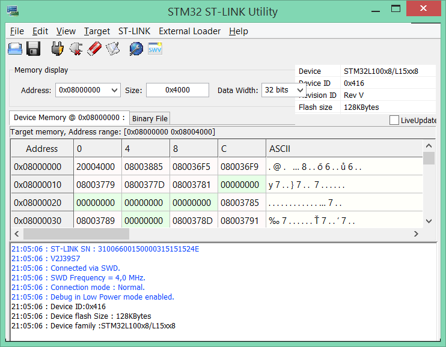Click 'SWD Frequency = 4,0 MHz.' log line
446x347 pixels.
(78, 277)
